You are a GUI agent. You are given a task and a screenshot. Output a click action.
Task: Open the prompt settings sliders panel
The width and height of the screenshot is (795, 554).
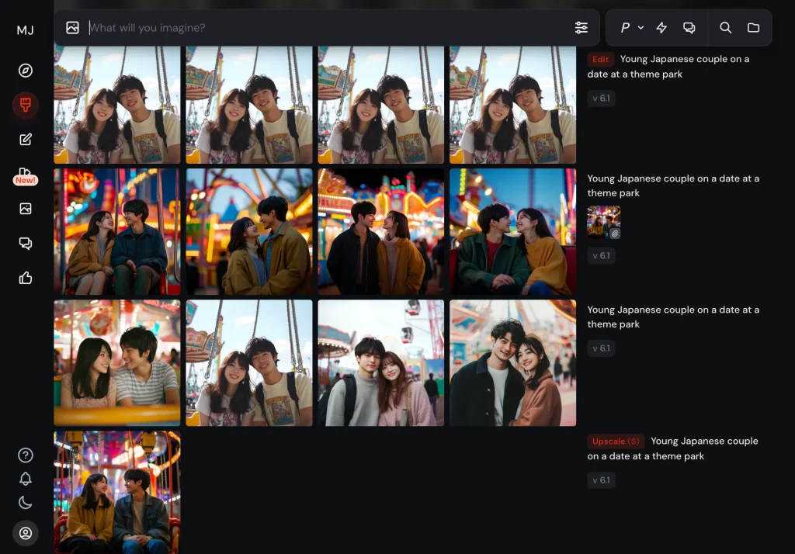(581, 28)
